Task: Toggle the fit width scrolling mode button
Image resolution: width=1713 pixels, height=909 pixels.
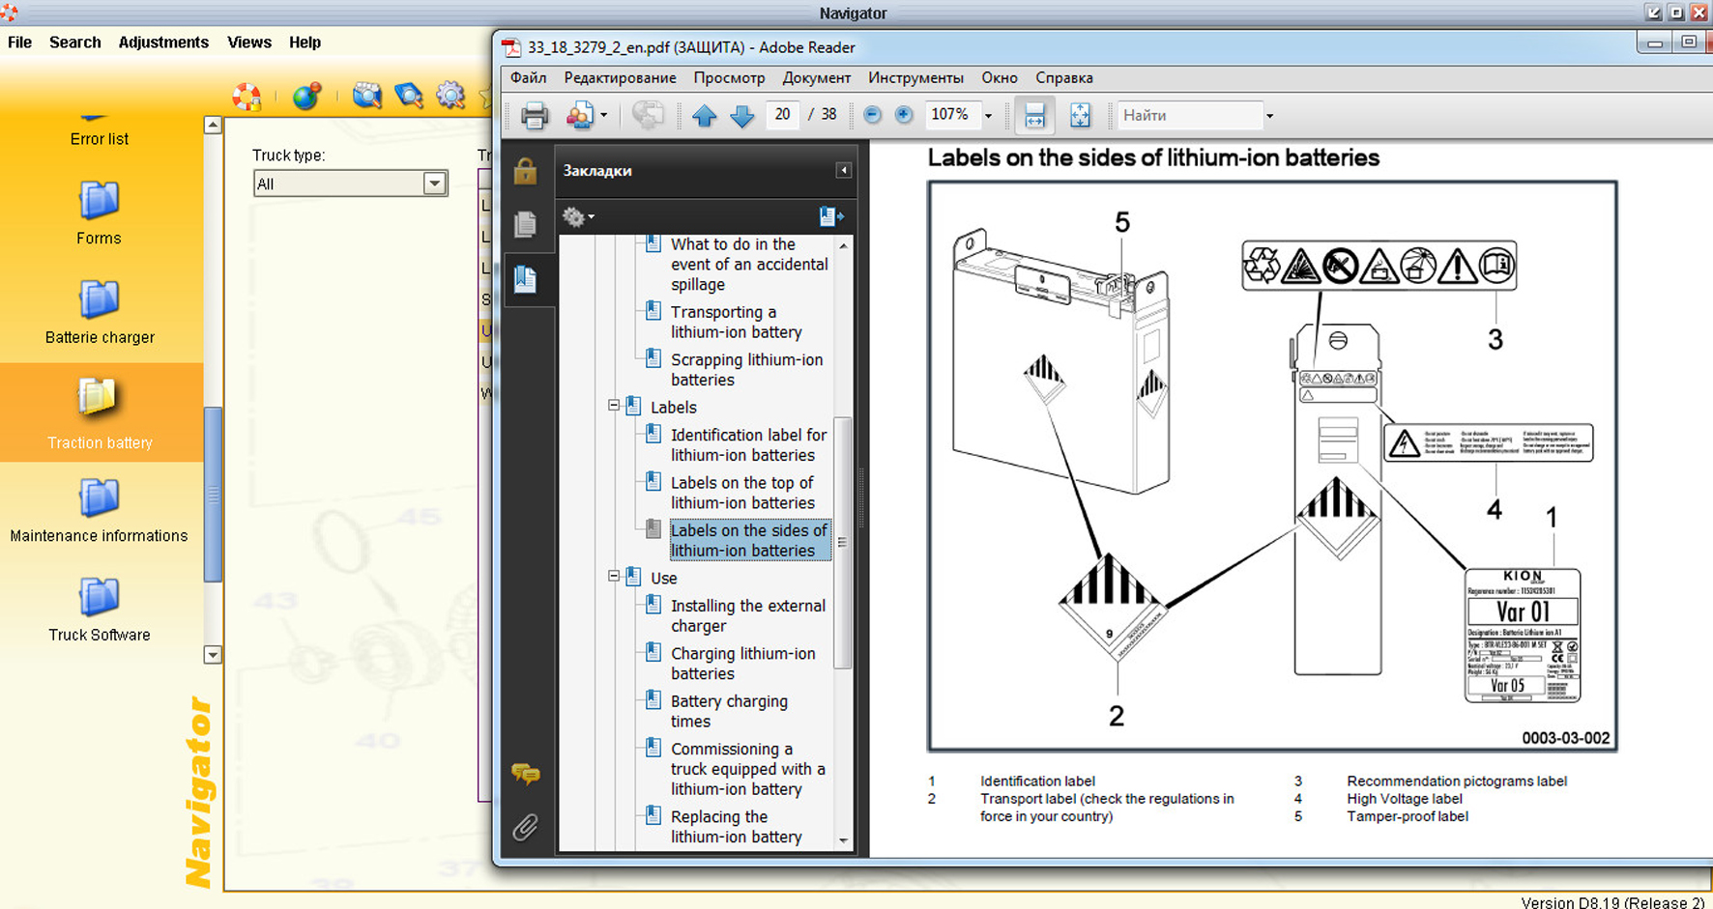Action: tap(1034, 116)
